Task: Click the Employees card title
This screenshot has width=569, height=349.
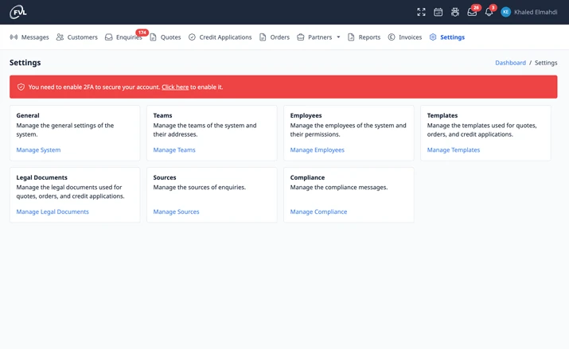Action: point(306,115)
